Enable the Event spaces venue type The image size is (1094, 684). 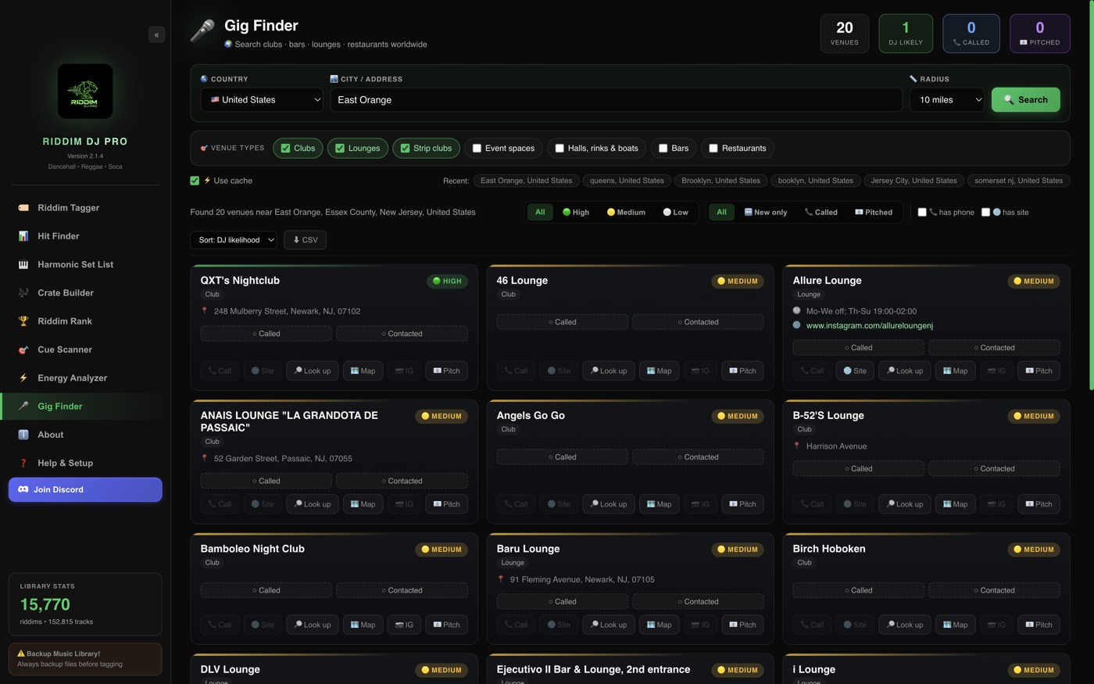tap(503, 148)
